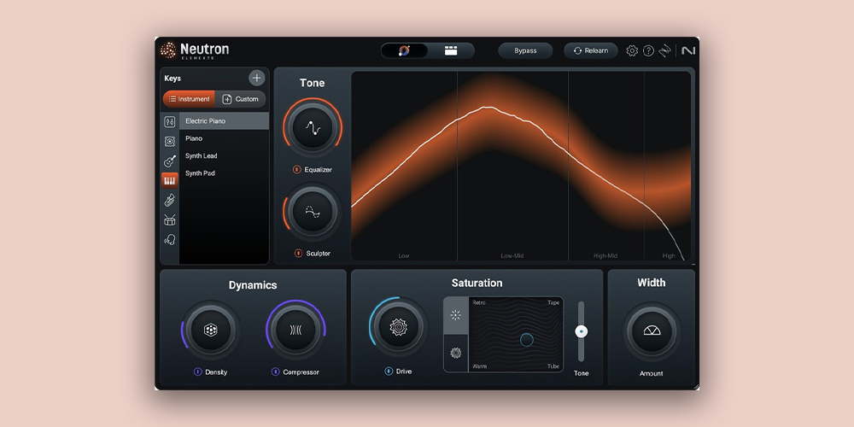The width and height of the screenshot is (854, 427).
Task: Open help with the question mark icon
Action: [x=648, y=50]
